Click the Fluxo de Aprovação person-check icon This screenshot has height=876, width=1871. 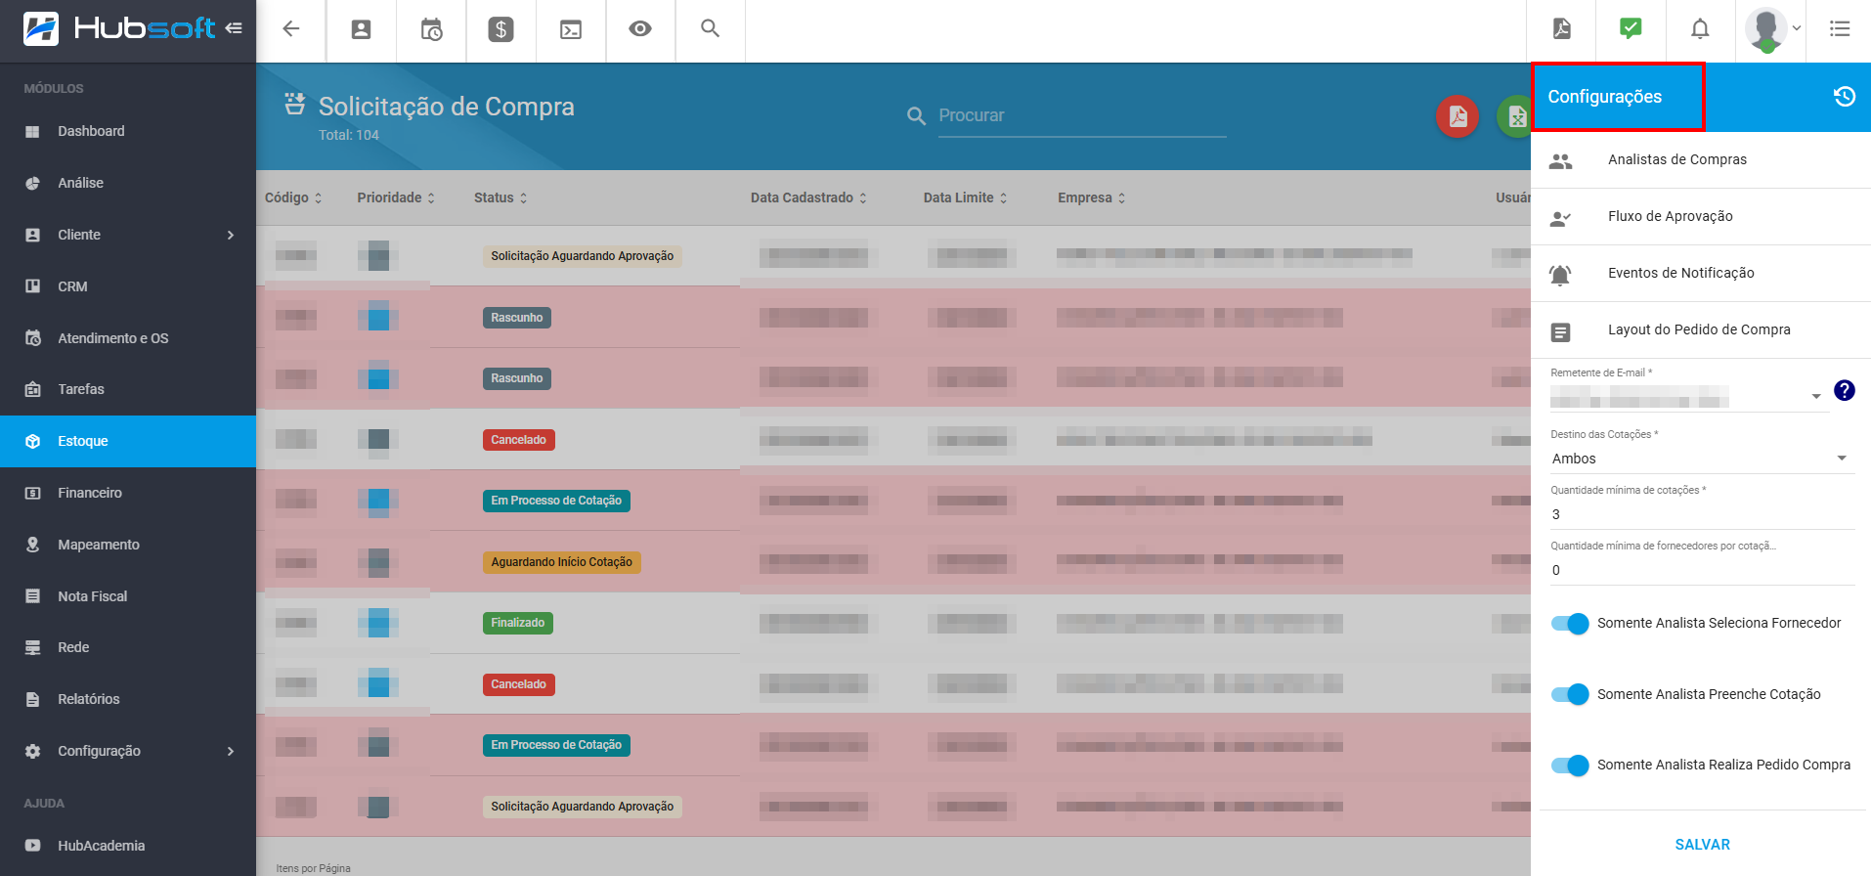point(1561,218)
